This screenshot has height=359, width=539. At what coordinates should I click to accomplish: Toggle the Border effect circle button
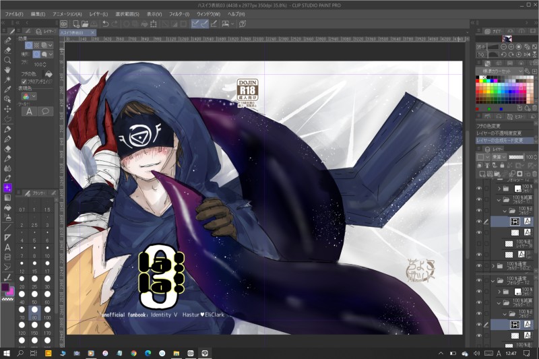pyautogui.click(x=29, y=45)
